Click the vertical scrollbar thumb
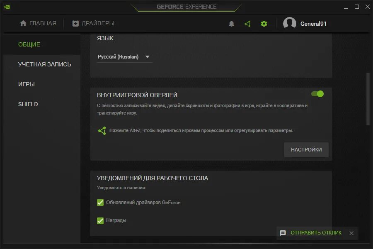Screen dimensions: 373x249 pos(368,98)
